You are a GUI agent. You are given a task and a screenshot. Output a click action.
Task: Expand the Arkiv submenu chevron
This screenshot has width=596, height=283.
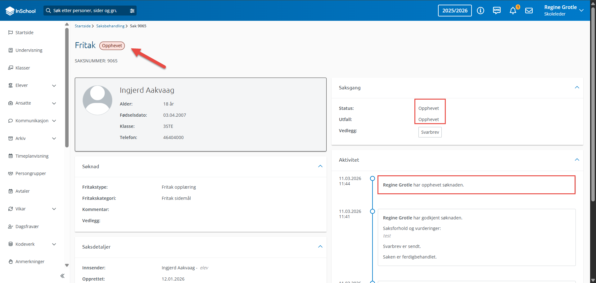click(54, 138)
